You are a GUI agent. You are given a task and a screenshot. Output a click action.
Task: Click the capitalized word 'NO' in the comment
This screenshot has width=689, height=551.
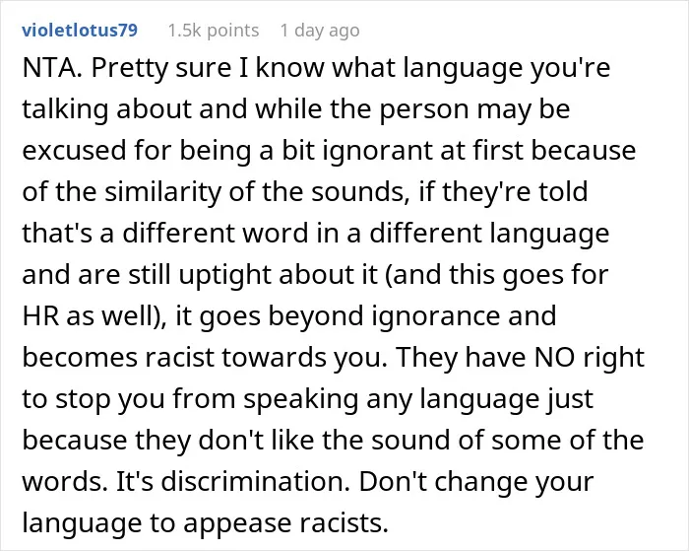554,358
